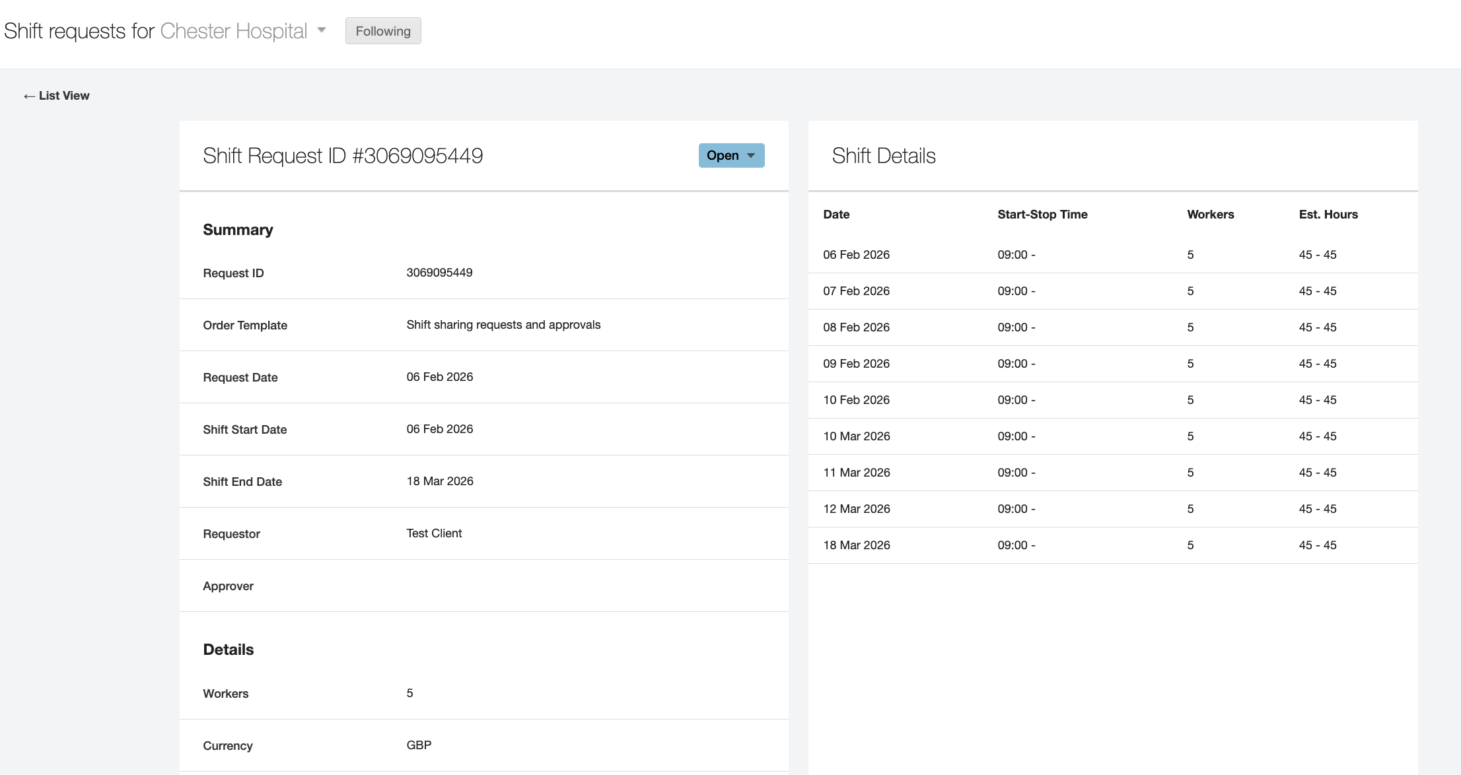Click the Shift End Date value 18 Mar 2026
Viewport: 1461px width, 775px height.
(x=439, y=481)
